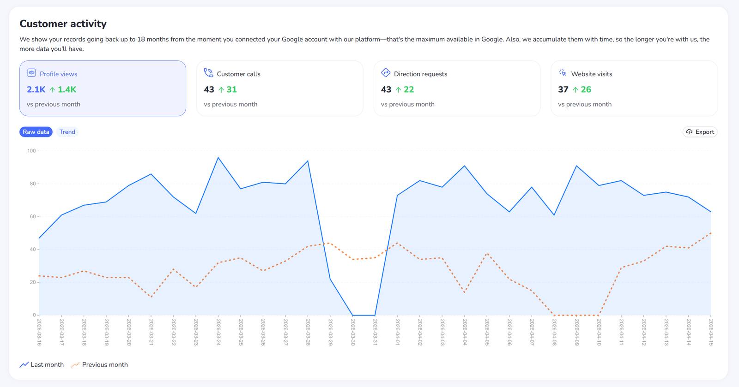The image size is (739, 387).
Task: Switch chart to Raw data view
Action: (x=36, y=132)
